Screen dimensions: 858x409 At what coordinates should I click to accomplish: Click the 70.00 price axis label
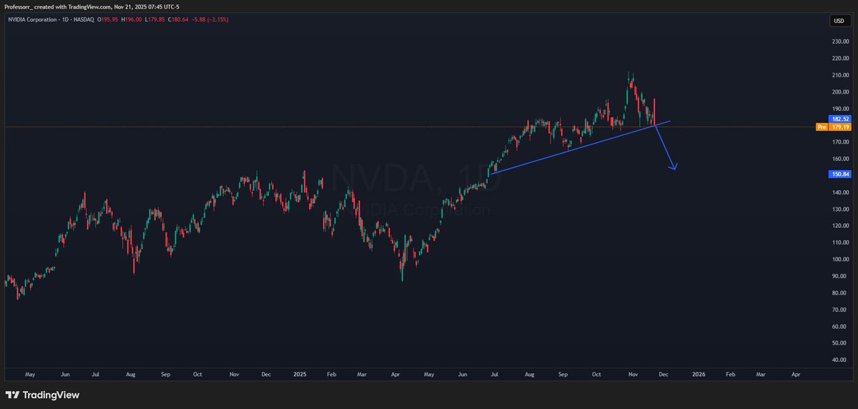[841, 310]
